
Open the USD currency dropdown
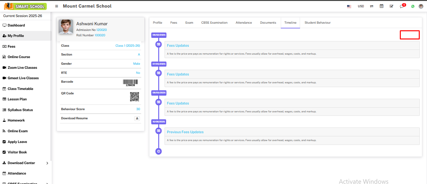(361, 6)
